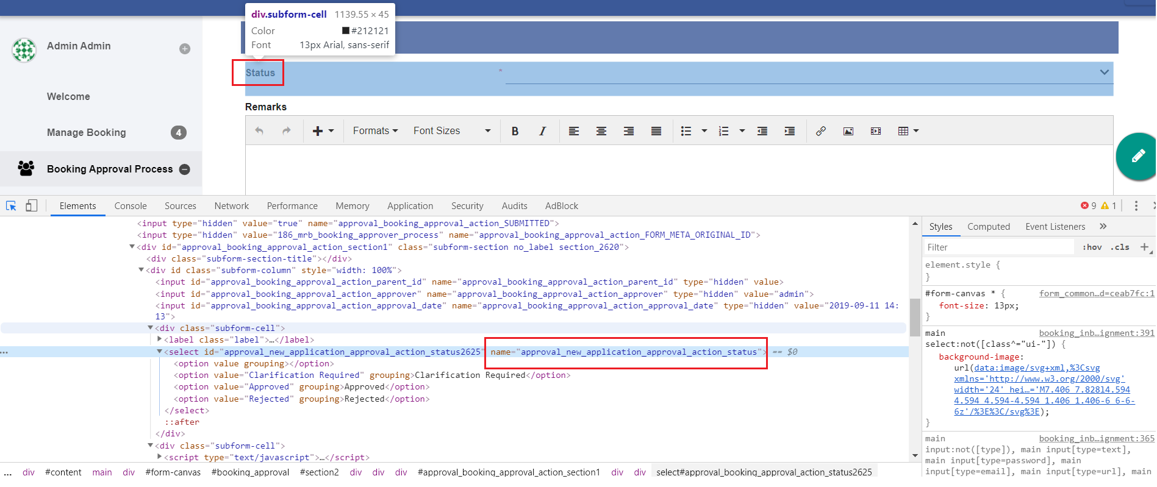Click the styles Filter input field

point(998,247)
